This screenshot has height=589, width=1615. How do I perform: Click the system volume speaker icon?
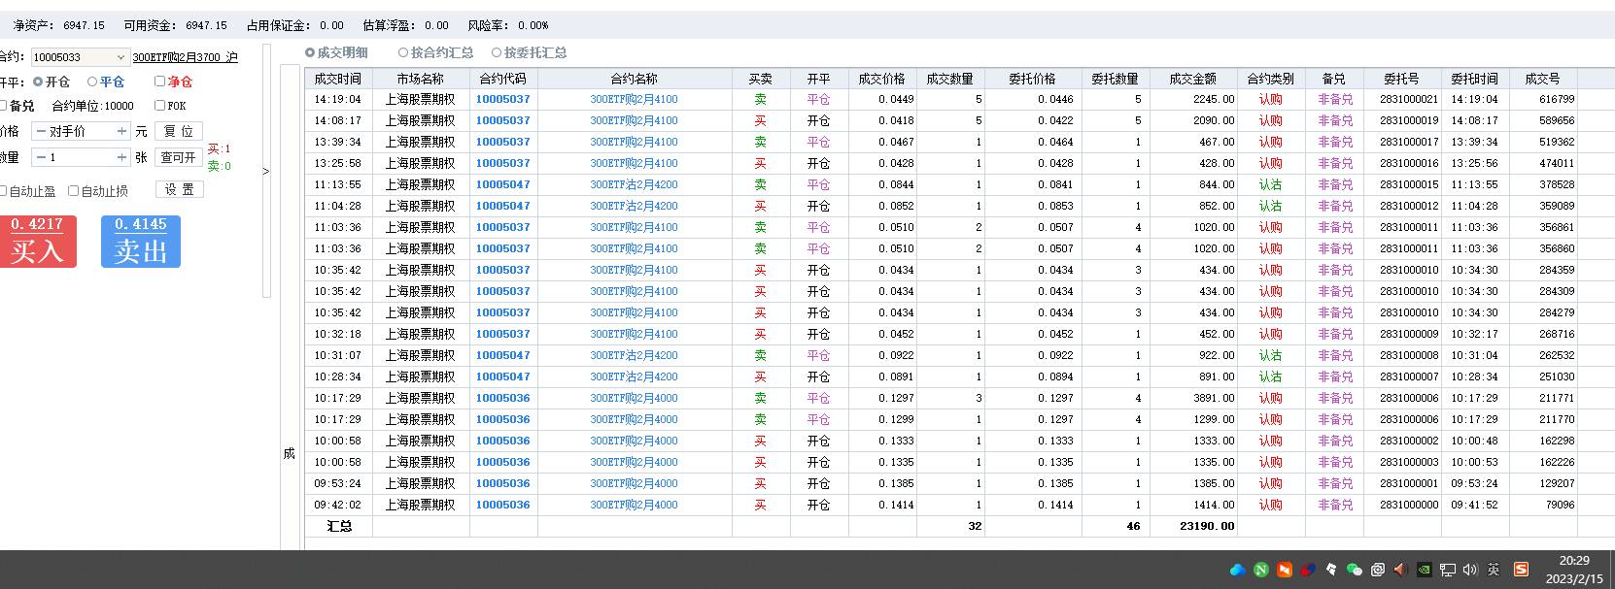(1469, 570)
